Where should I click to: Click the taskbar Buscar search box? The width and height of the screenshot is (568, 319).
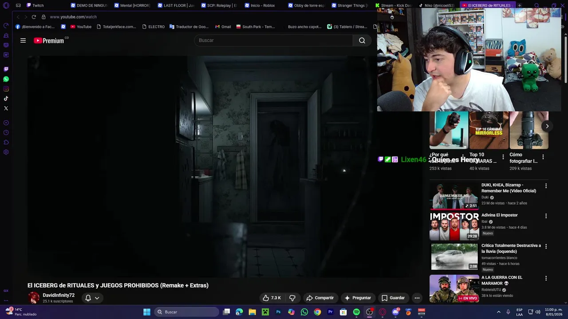(187, 312)
